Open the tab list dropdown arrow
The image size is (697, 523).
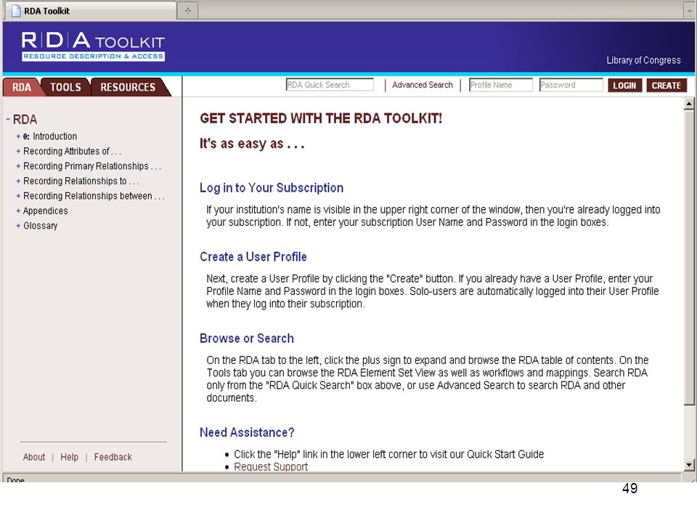tap(689, 11)
